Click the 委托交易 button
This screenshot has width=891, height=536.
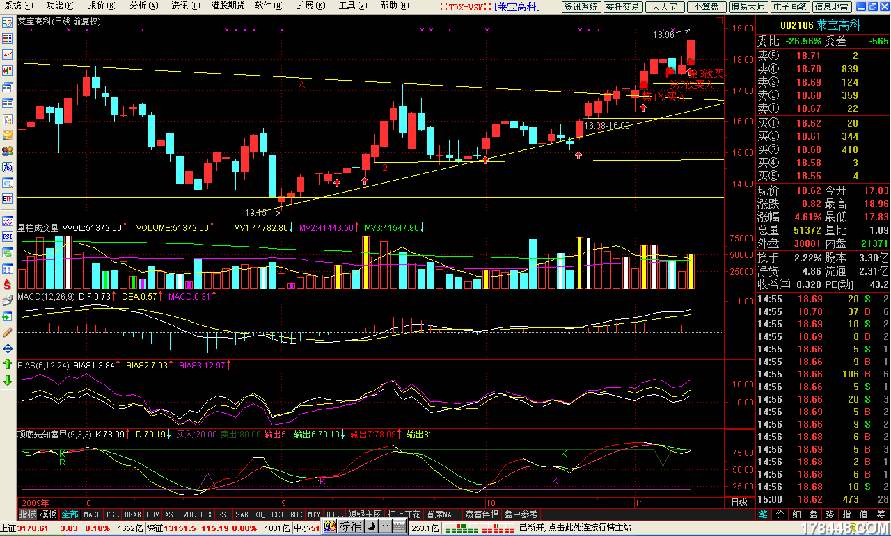click(622, 6)
